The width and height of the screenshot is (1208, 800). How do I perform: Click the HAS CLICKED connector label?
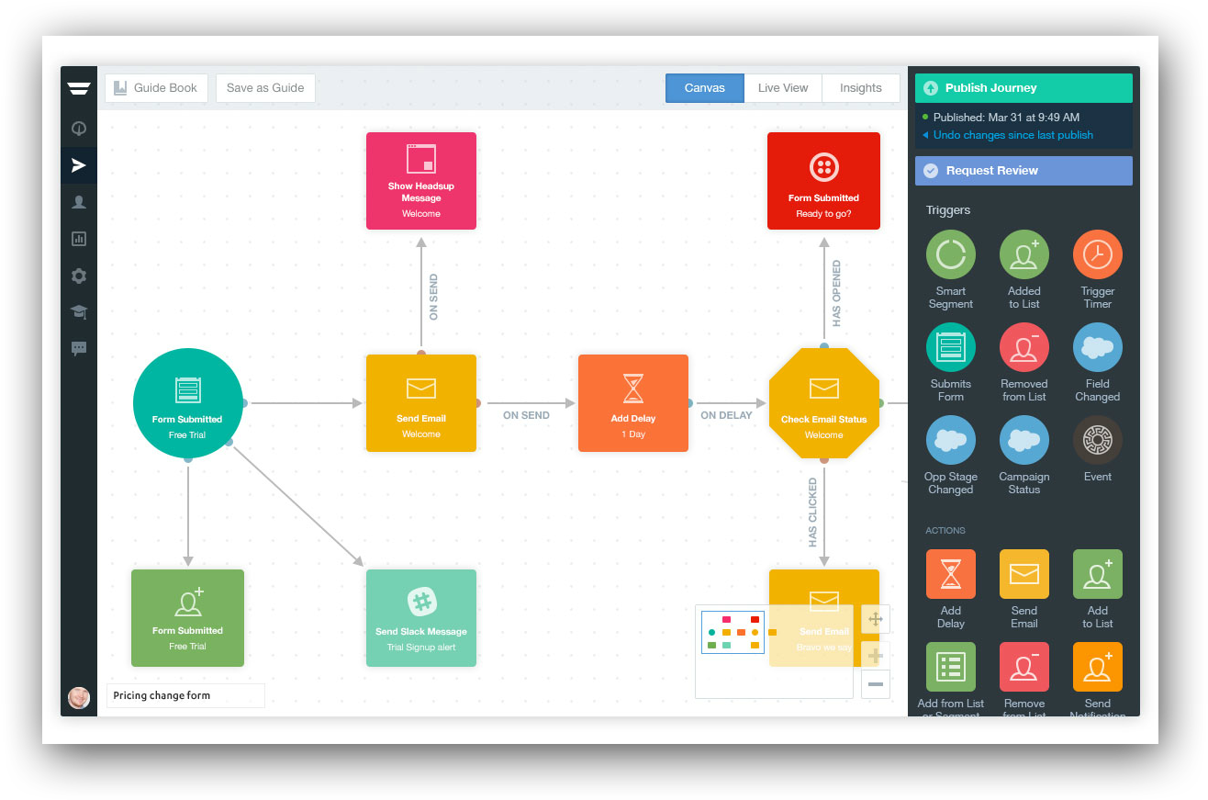[x=812, y=513]
